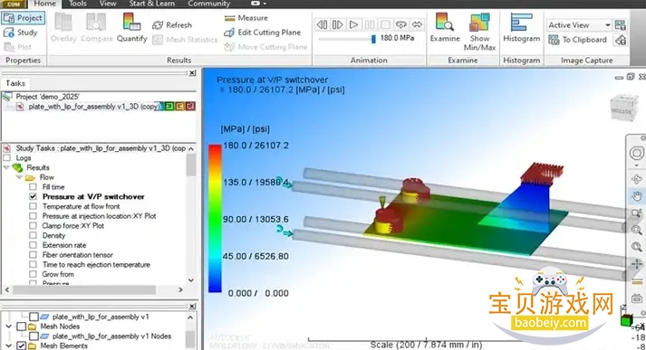Activate the Measure tool
The image size is (646, 350).
point(246,18)
